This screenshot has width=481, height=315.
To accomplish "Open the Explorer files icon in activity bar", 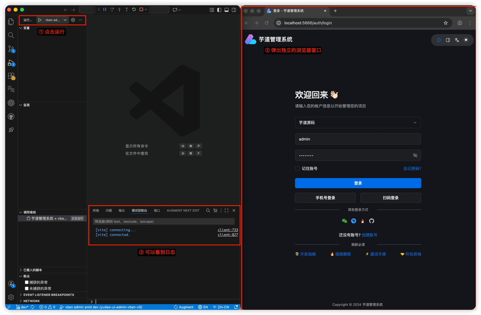I will click(x=11, y=22).
